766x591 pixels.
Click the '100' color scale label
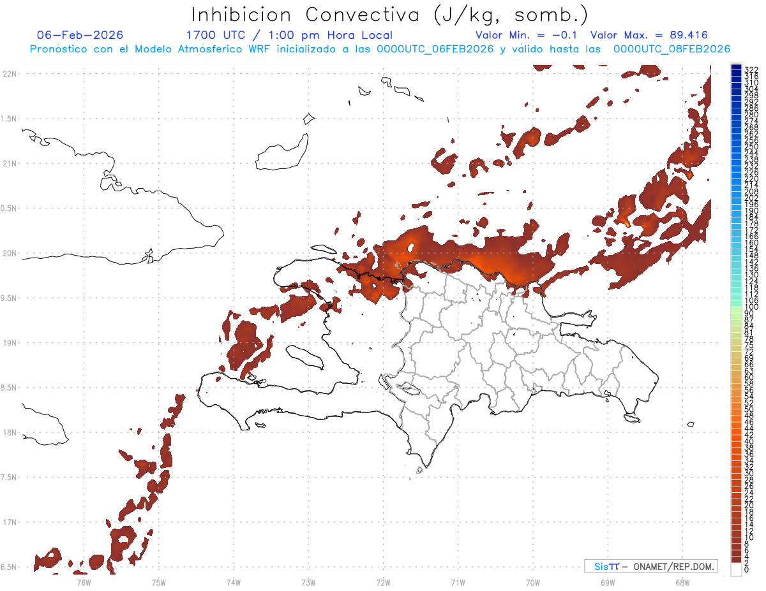point(751,307)
